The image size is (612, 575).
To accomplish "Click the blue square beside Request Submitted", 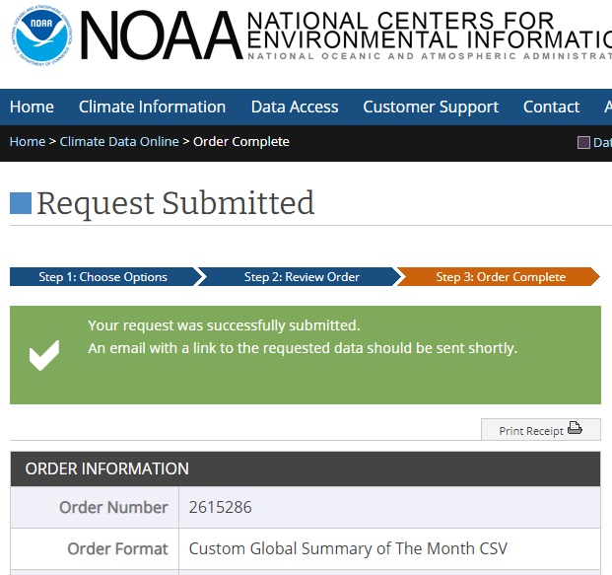I will point(21,203).
